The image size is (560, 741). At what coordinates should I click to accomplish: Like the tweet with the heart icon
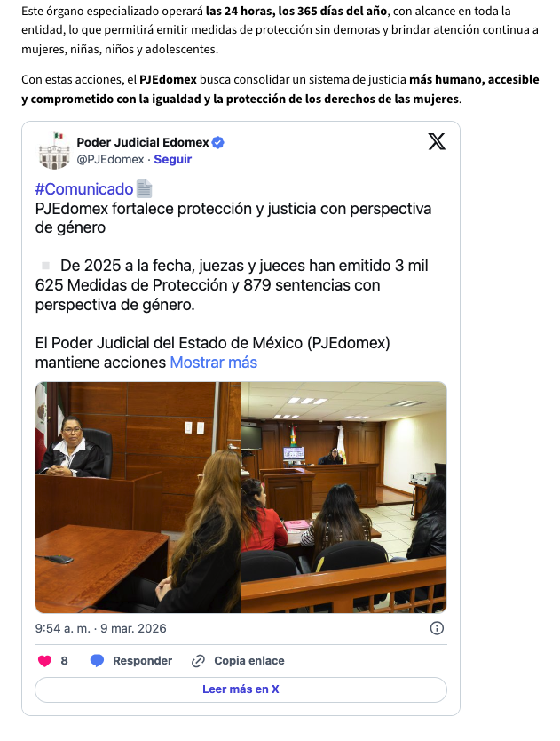[x=44, y=661]
